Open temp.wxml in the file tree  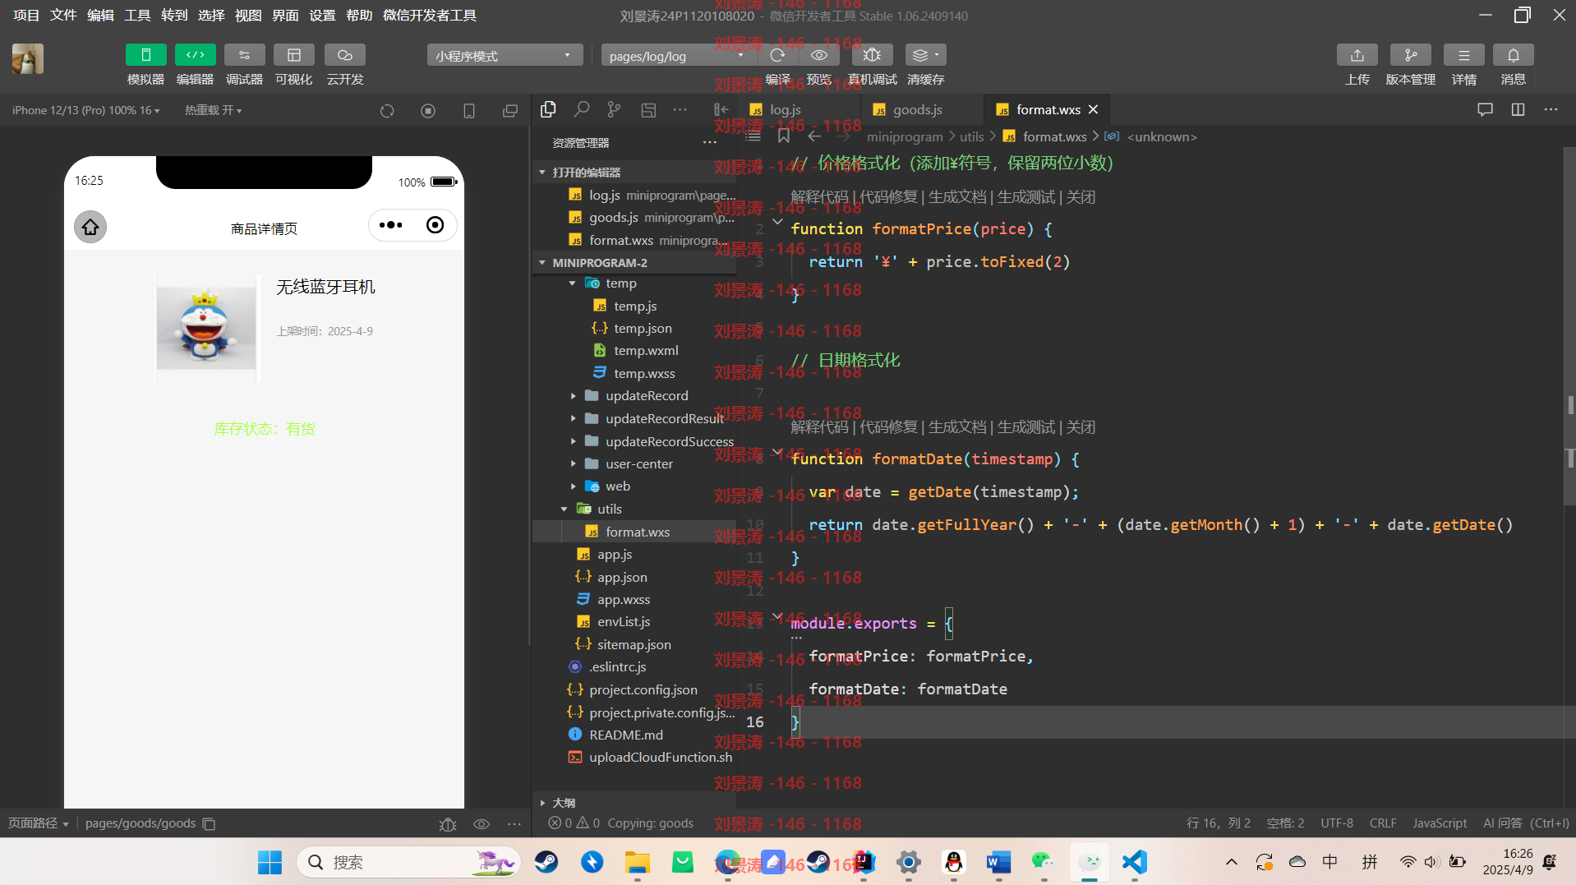pyautogui.click(x=645, y=350)
